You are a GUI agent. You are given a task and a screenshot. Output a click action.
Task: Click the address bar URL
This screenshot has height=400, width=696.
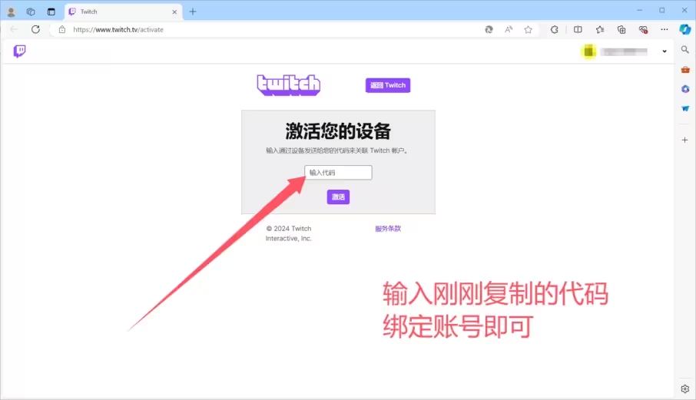tap(118, 30)
